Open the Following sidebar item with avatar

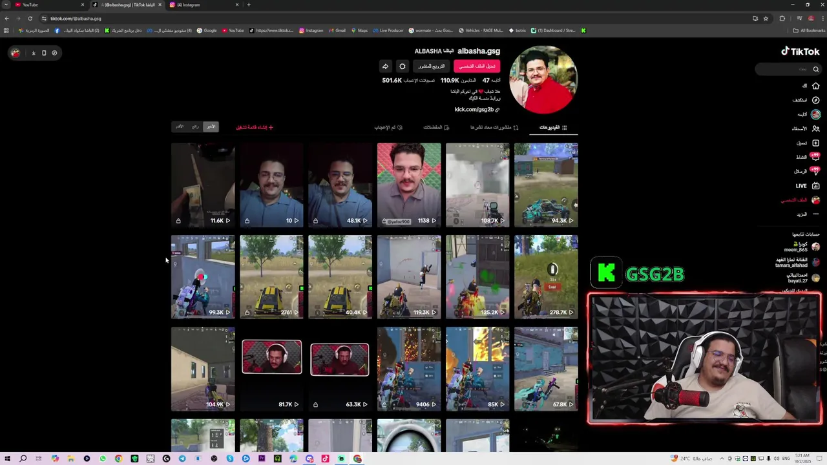[x=808, y=114]
